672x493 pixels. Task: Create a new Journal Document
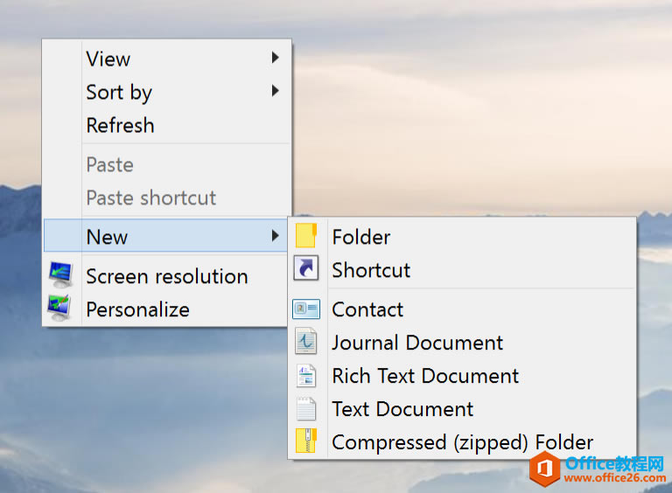[x=462, y=343]
